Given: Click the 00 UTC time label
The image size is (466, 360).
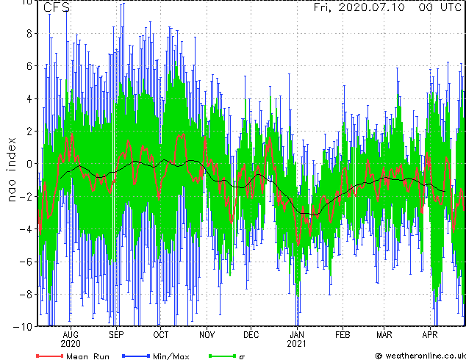Looking at the screenshot, I should [x=440, y=7].
